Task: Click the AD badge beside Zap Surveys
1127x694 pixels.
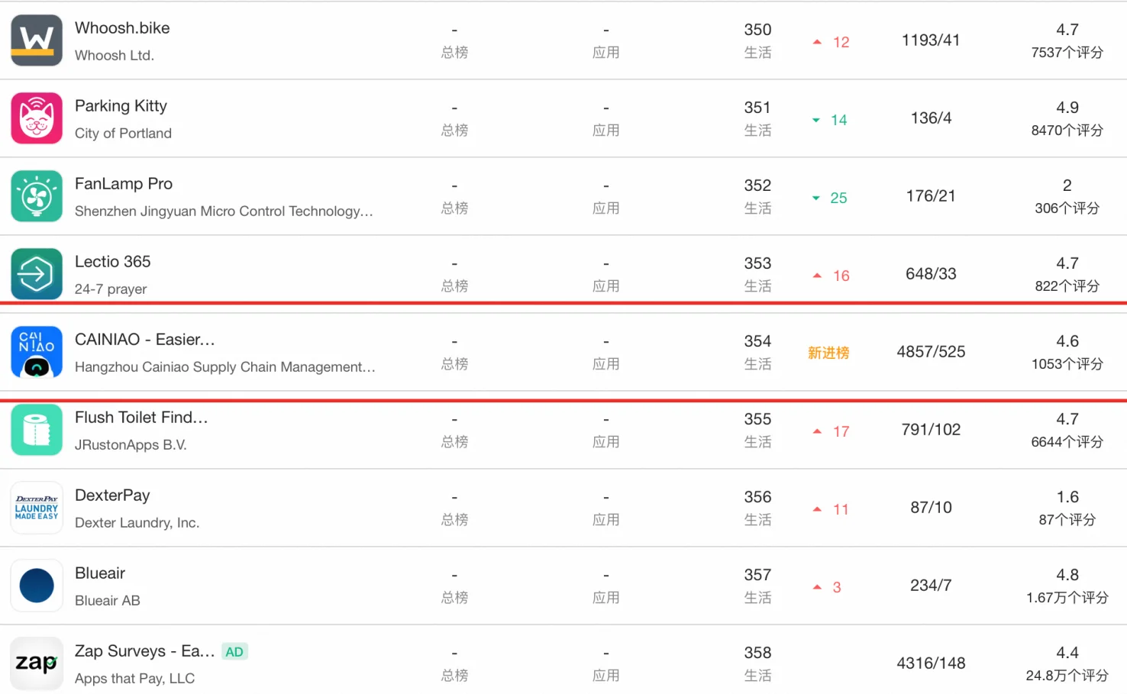Action: 234,652
